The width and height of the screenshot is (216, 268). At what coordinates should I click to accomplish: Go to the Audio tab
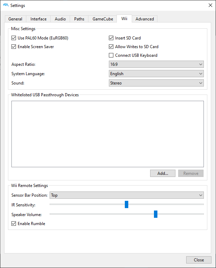(x=60, y=19)
